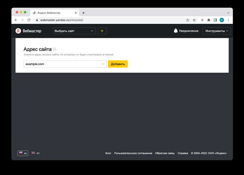
Task: Expand the Инструменты menu
Action: (x=216, y=31)
